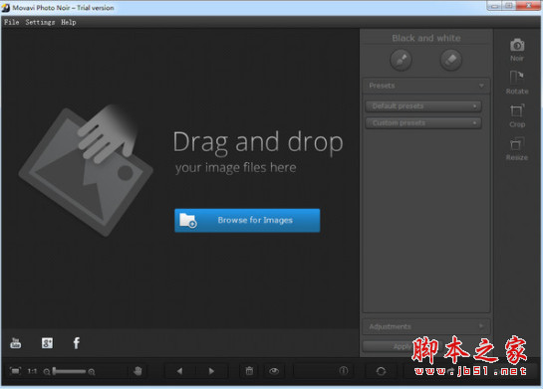Toggle the eye preview icon
543x389 pixels.
[274, 371]
